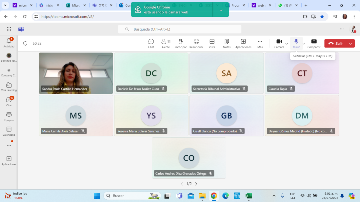Open Excel from the Windows taskbar
The height and width of the screenshot is (202, 360).
pos(249,196)
